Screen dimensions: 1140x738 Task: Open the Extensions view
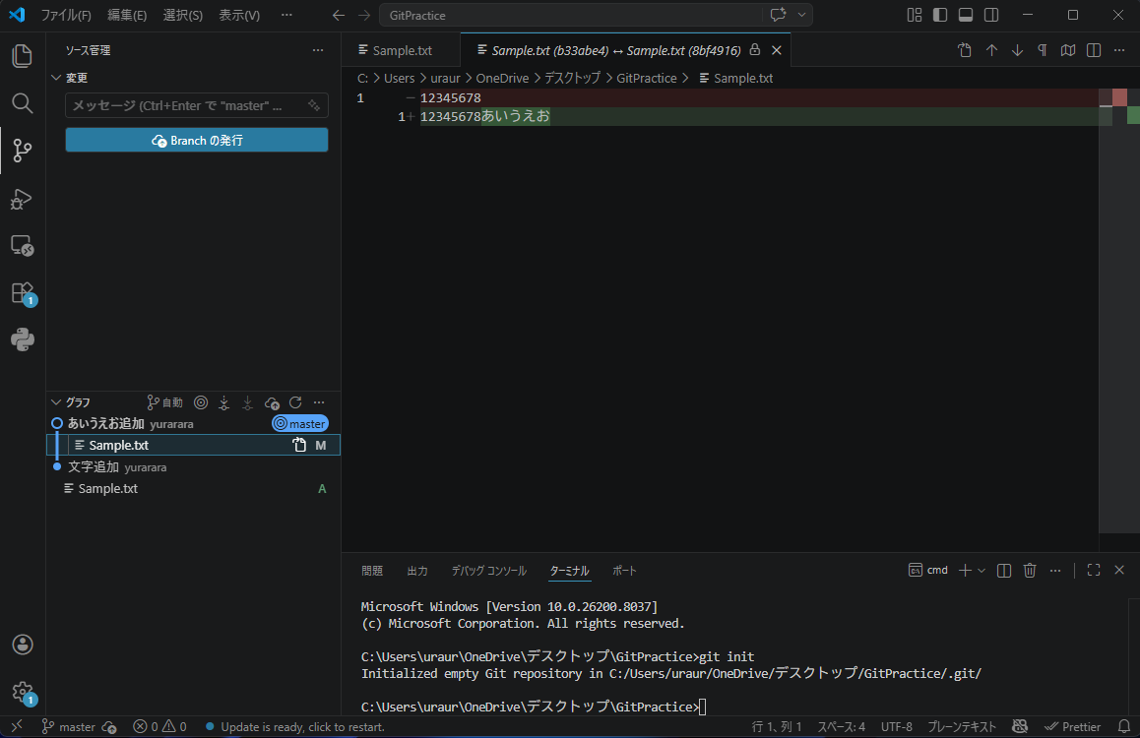pyautogui.click(x=22, y=293)
